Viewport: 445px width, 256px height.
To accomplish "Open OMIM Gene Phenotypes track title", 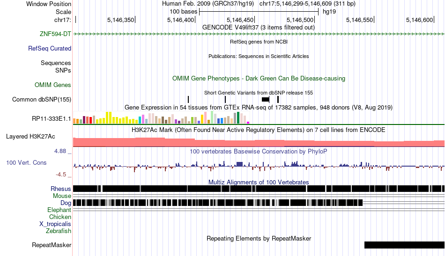I will click(x=259, y=79).
